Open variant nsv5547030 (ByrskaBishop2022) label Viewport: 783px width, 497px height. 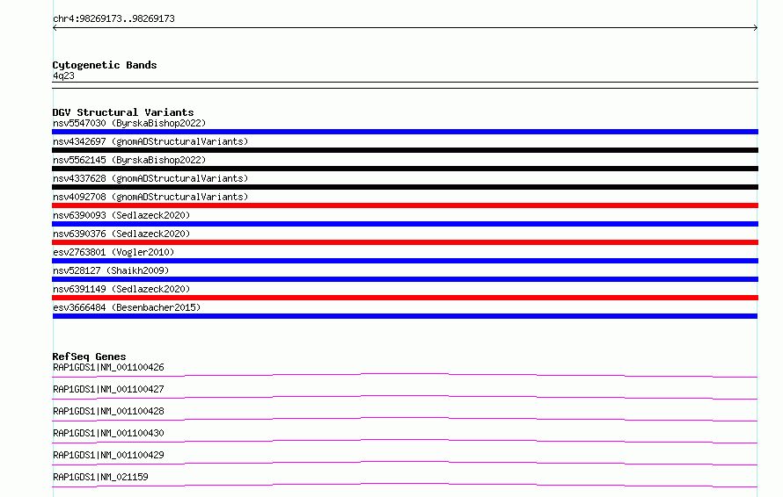coord(129,123)
